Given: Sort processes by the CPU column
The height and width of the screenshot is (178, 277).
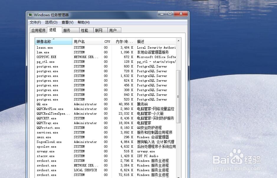Looking at the screenshot, I should point(107,41).
